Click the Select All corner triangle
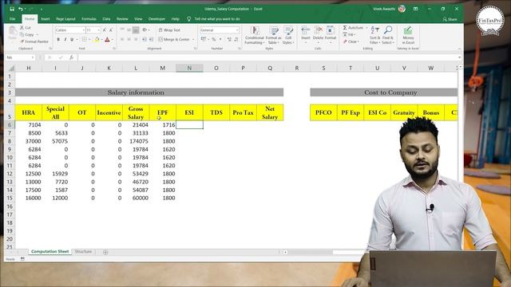 [x=11, y=68]
